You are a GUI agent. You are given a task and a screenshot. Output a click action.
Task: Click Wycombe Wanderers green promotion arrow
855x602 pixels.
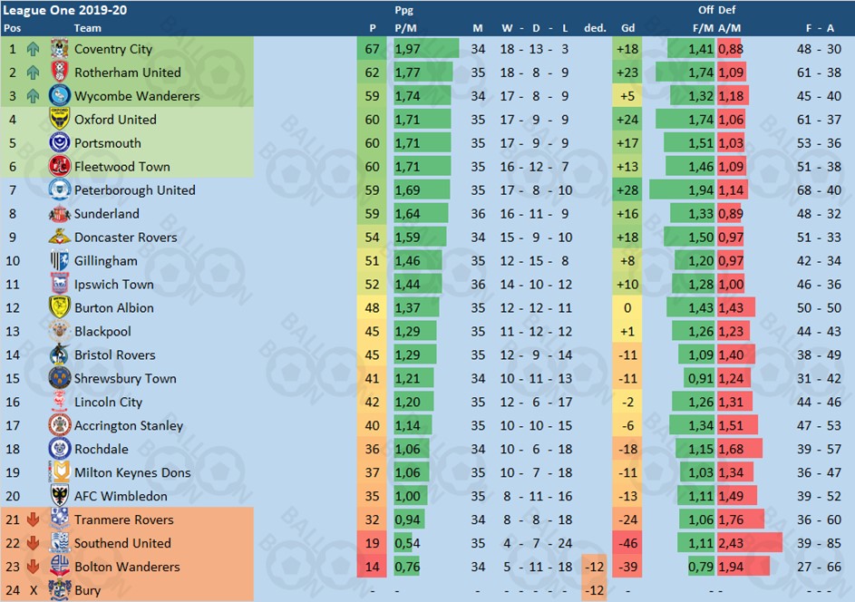[x=34, y=96]
